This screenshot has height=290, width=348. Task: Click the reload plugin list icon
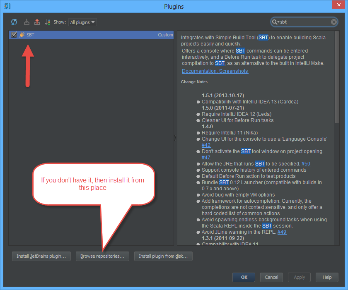(x=14, y=22)
